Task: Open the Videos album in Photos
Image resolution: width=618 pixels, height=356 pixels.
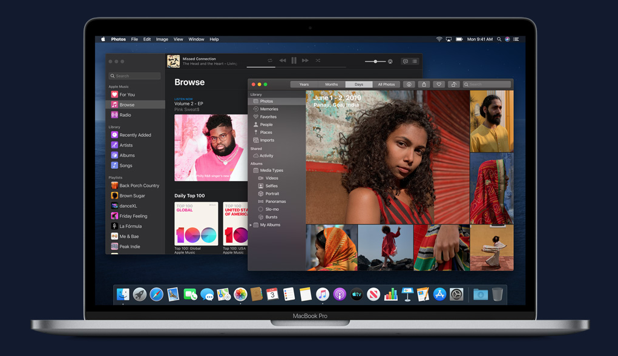Action: pyautogui.click(x=277, y=178)
